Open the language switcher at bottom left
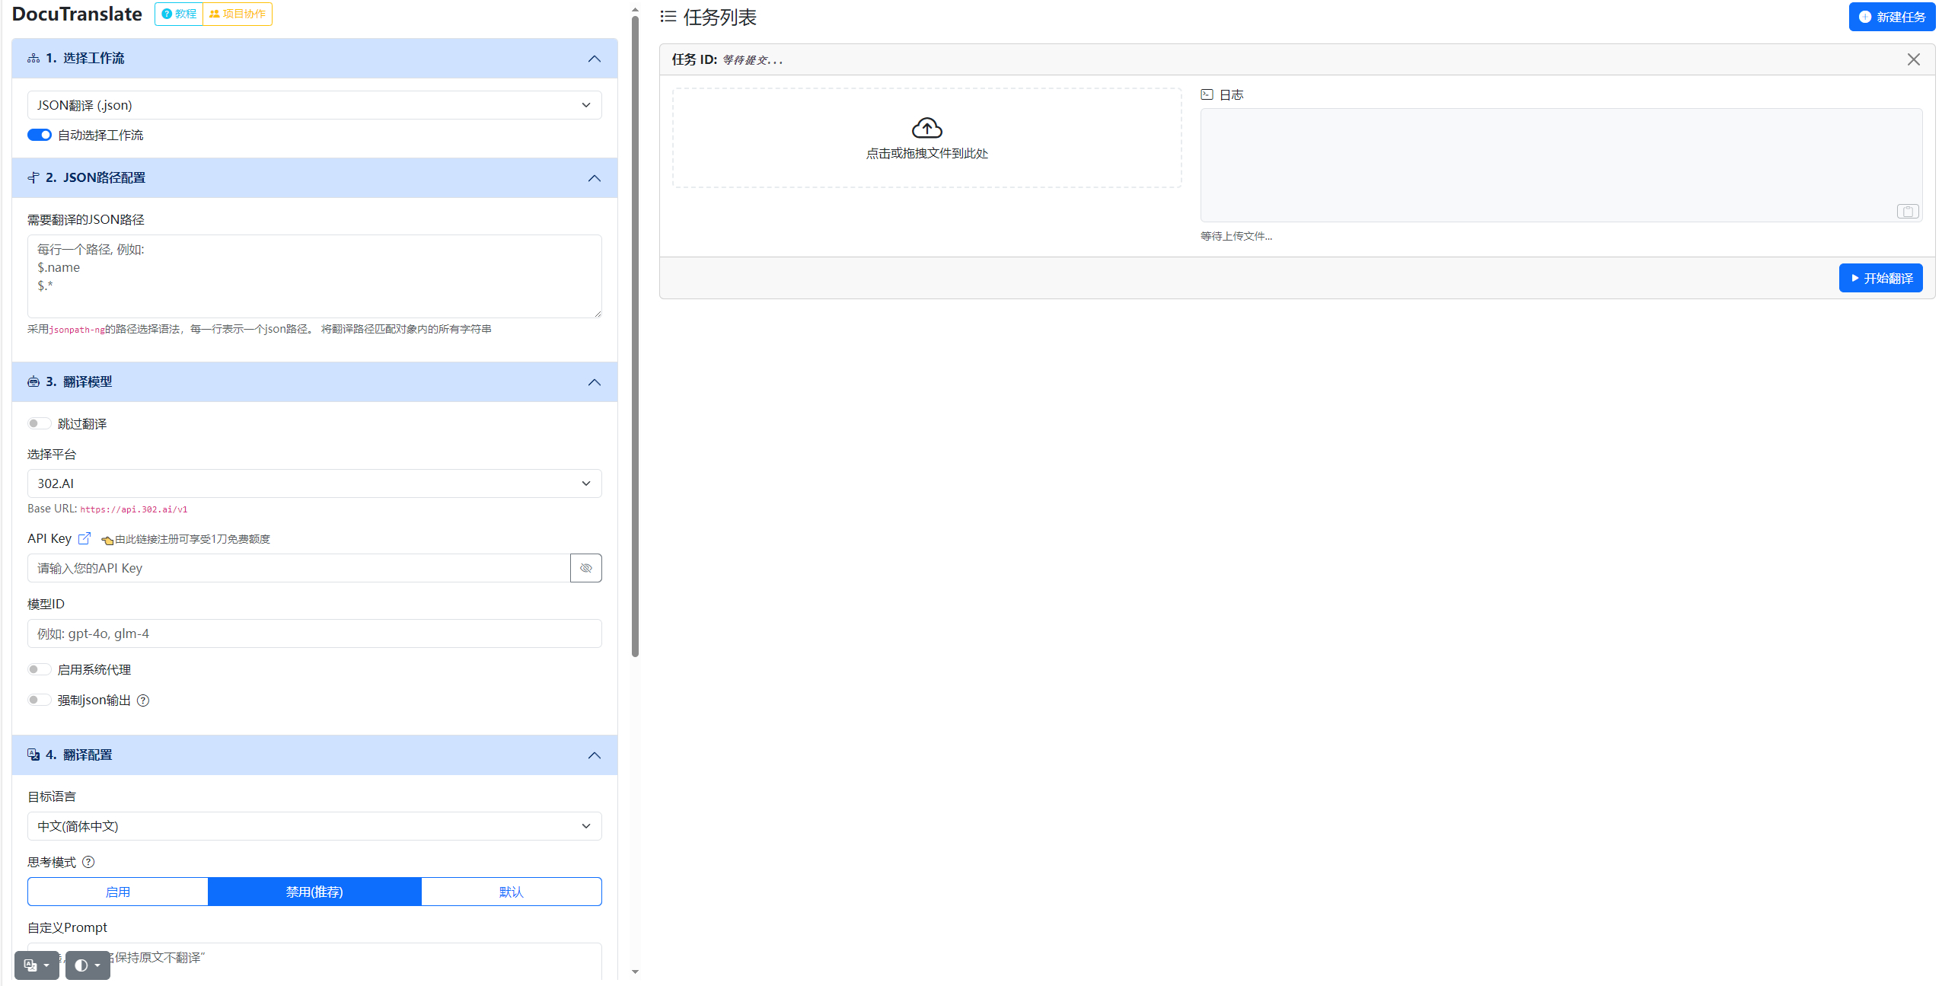The height and width of the screenshot is (986, 1942). (x=37, y=965)
